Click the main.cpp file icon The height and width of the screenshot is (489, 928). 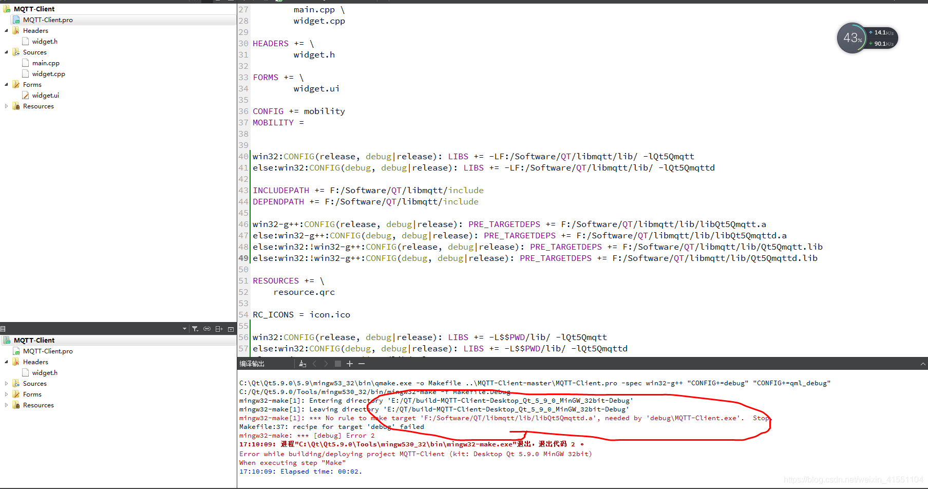[x=26, y=63]
